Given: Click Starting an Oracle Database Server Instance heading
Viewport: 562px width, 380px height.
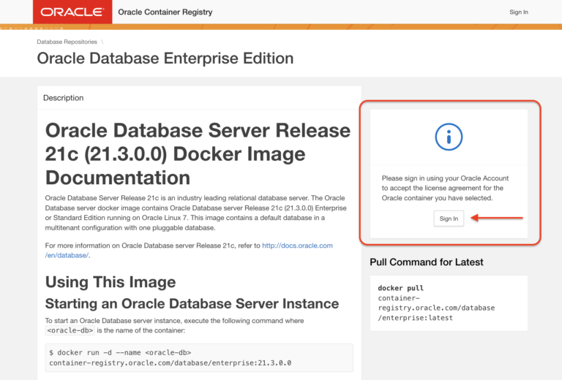Looking at the screenshot, I should [192, 303].
